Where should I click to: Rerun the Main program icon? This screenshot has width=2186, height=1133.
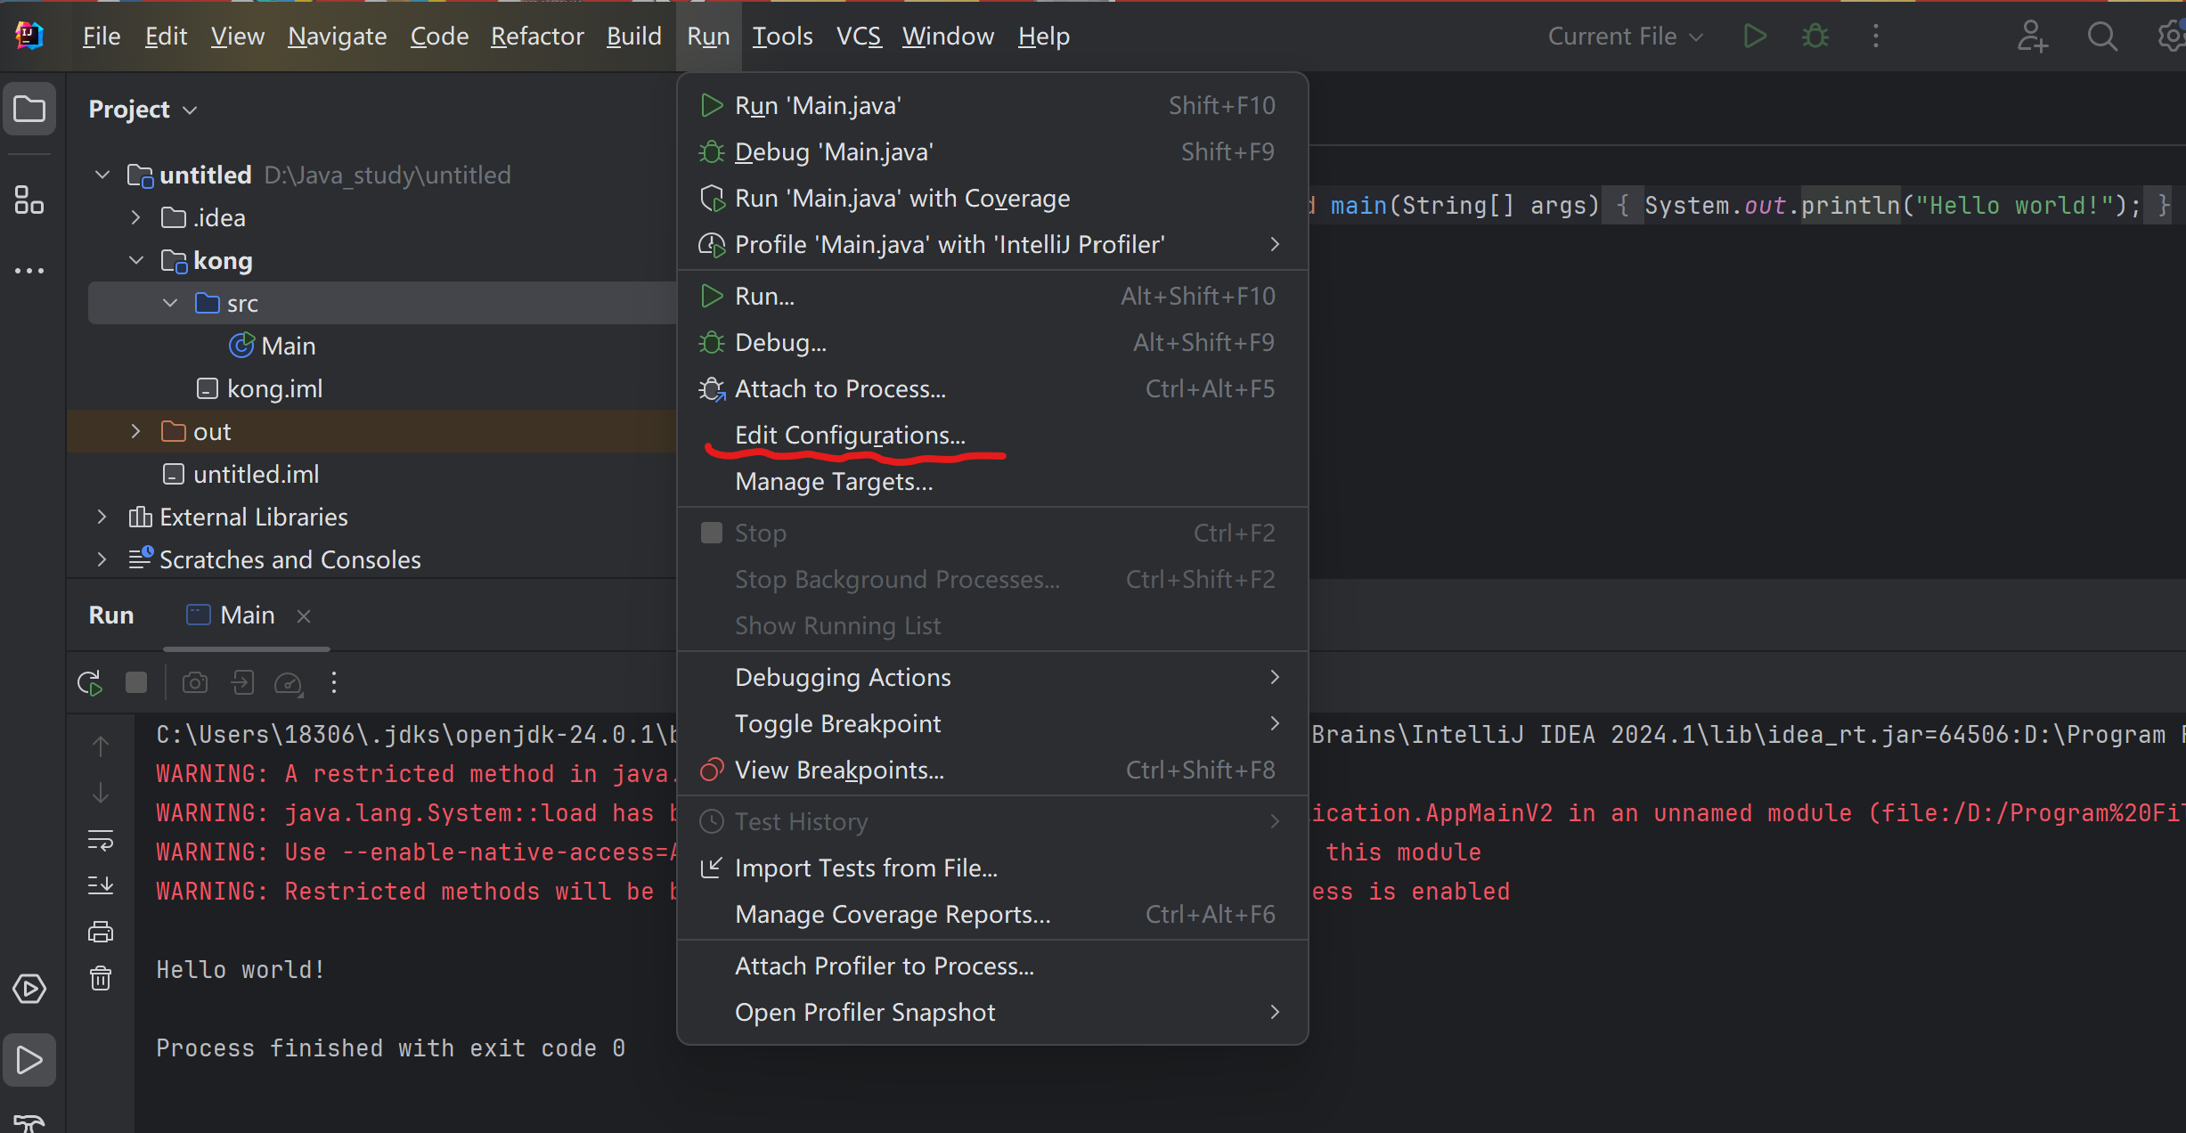point(90,683)
